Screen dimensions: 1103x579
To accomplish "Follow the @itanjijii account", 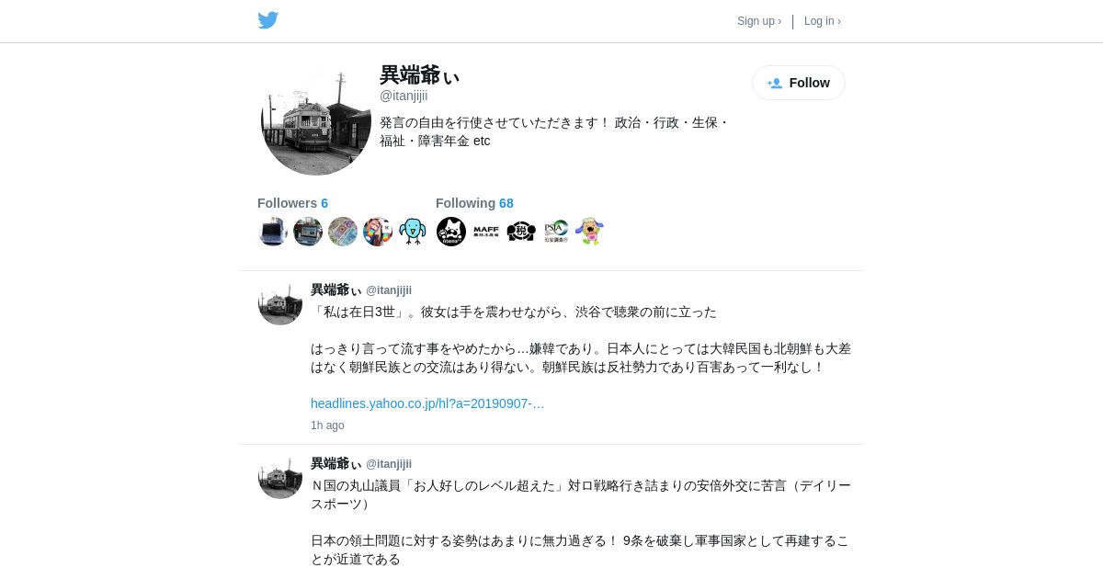I will [799, 83].
